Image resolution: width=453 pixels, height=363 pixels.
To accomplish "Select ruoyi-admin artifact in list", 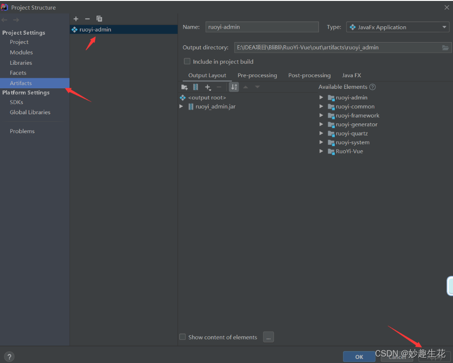I will coord(124,30).
